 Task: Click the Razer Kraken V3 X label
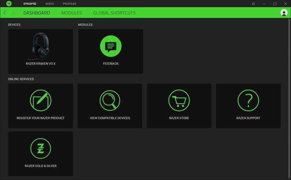(x=41, y=64)
